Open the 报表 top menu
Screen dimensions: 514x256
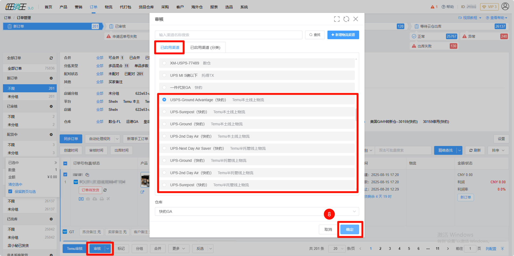[214, 7]
